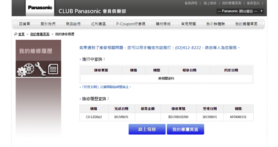Open 商品註冊 menu item
The image size is (278, 147).
[x=73, y=24]
